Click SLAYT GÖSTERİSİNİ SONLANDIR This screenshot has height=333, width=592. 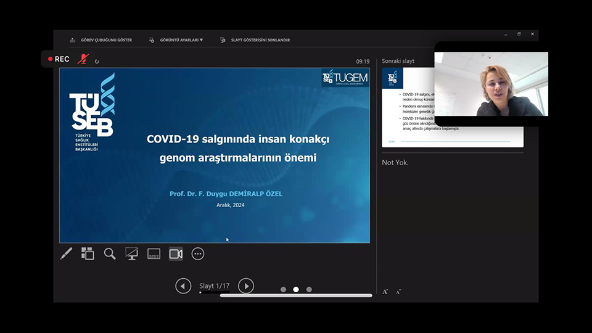pos(255,40)
